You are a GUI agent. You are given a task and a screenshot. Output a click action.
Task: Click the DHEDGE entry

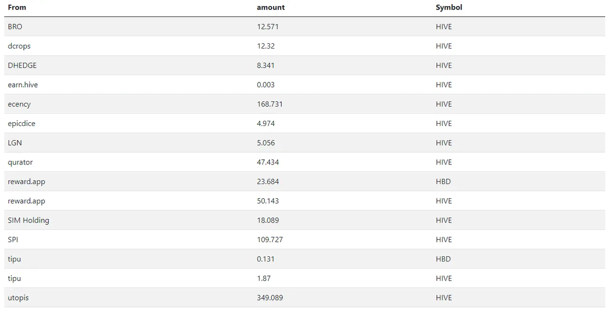tap(22, 65)
